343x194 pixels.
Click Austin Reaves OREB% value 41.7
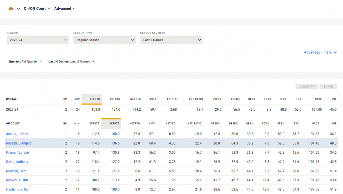217,180
